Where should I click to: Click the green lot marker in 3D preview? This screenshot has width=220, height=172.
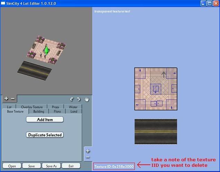pyautogui.click(x=47, y=50)
